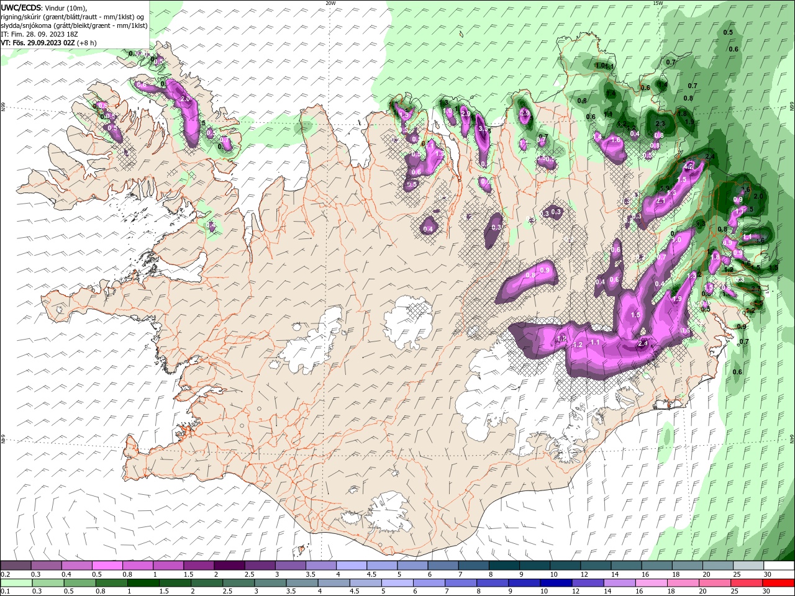Click the '1.9' snowfall value in the southeast
Screen dimensions: 795x596
[678, 299]
